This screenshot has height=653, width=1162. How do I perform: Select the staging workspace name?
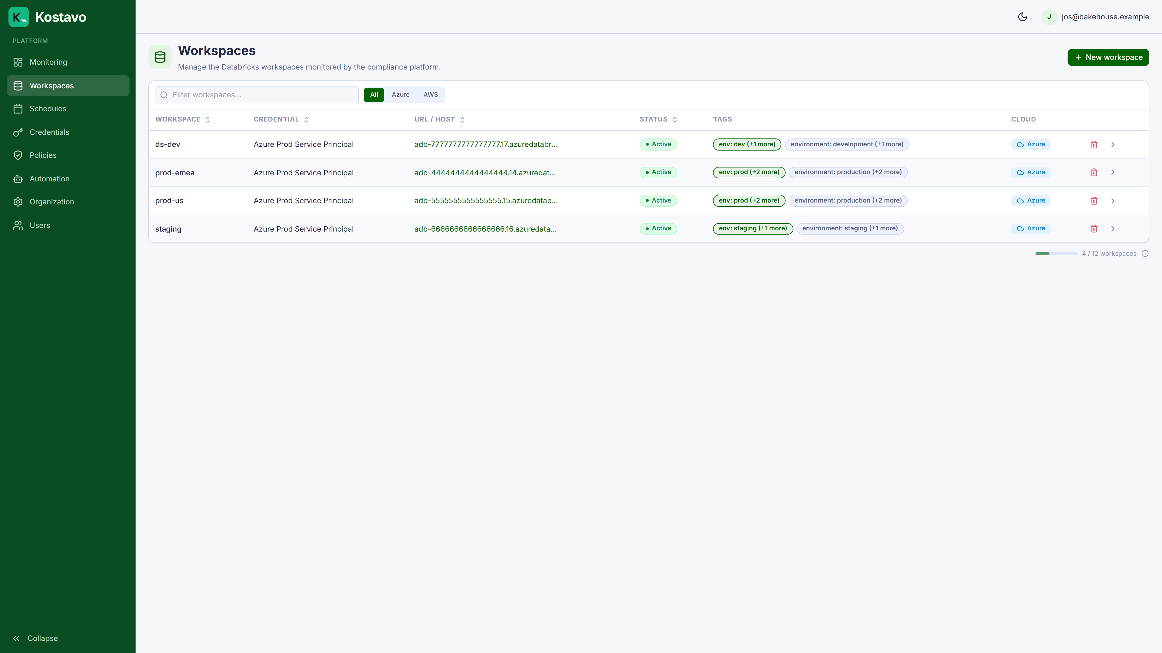168,229
